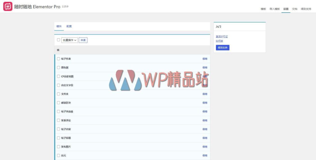Click 停用 for the 邮政区块 module
The width and height of the screenshot is (316, 160).
point(205,103)
